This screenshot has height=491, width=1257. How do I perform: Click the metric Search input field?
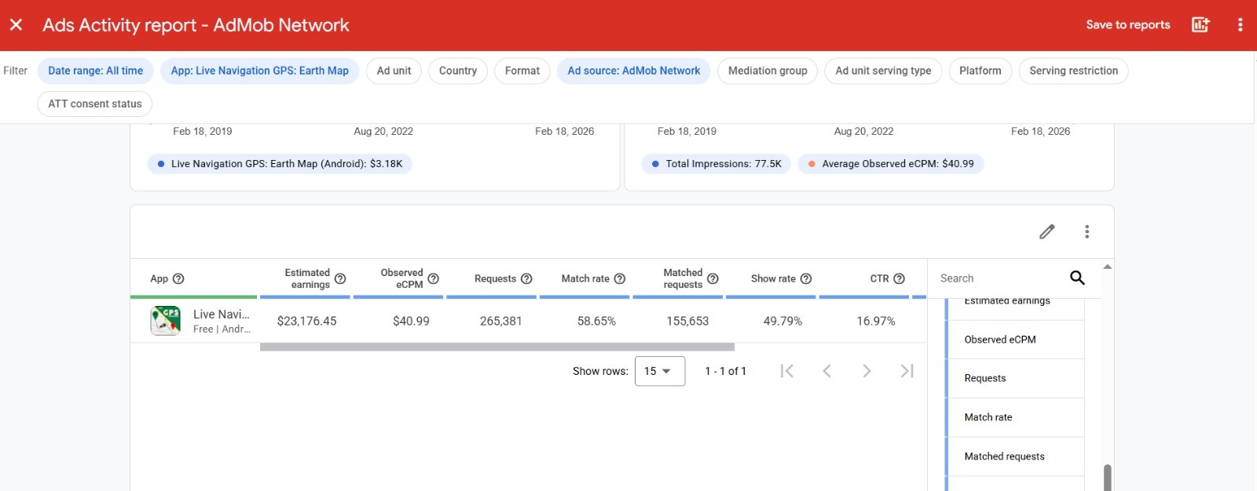point(998,278)
